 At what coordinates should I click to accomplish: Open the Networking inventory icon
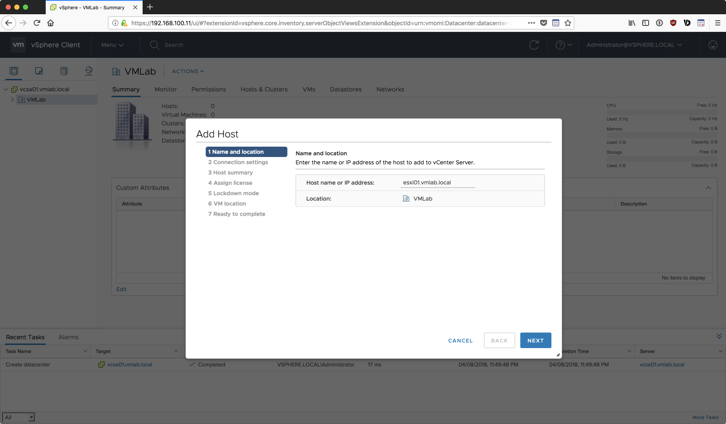[89, 71]
